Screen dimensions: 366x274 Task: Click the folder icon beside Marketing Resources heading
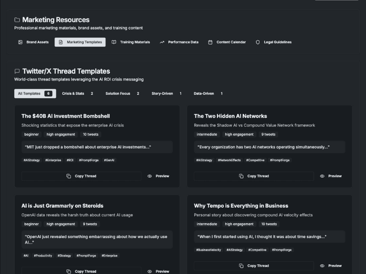(x=16, y=20)
